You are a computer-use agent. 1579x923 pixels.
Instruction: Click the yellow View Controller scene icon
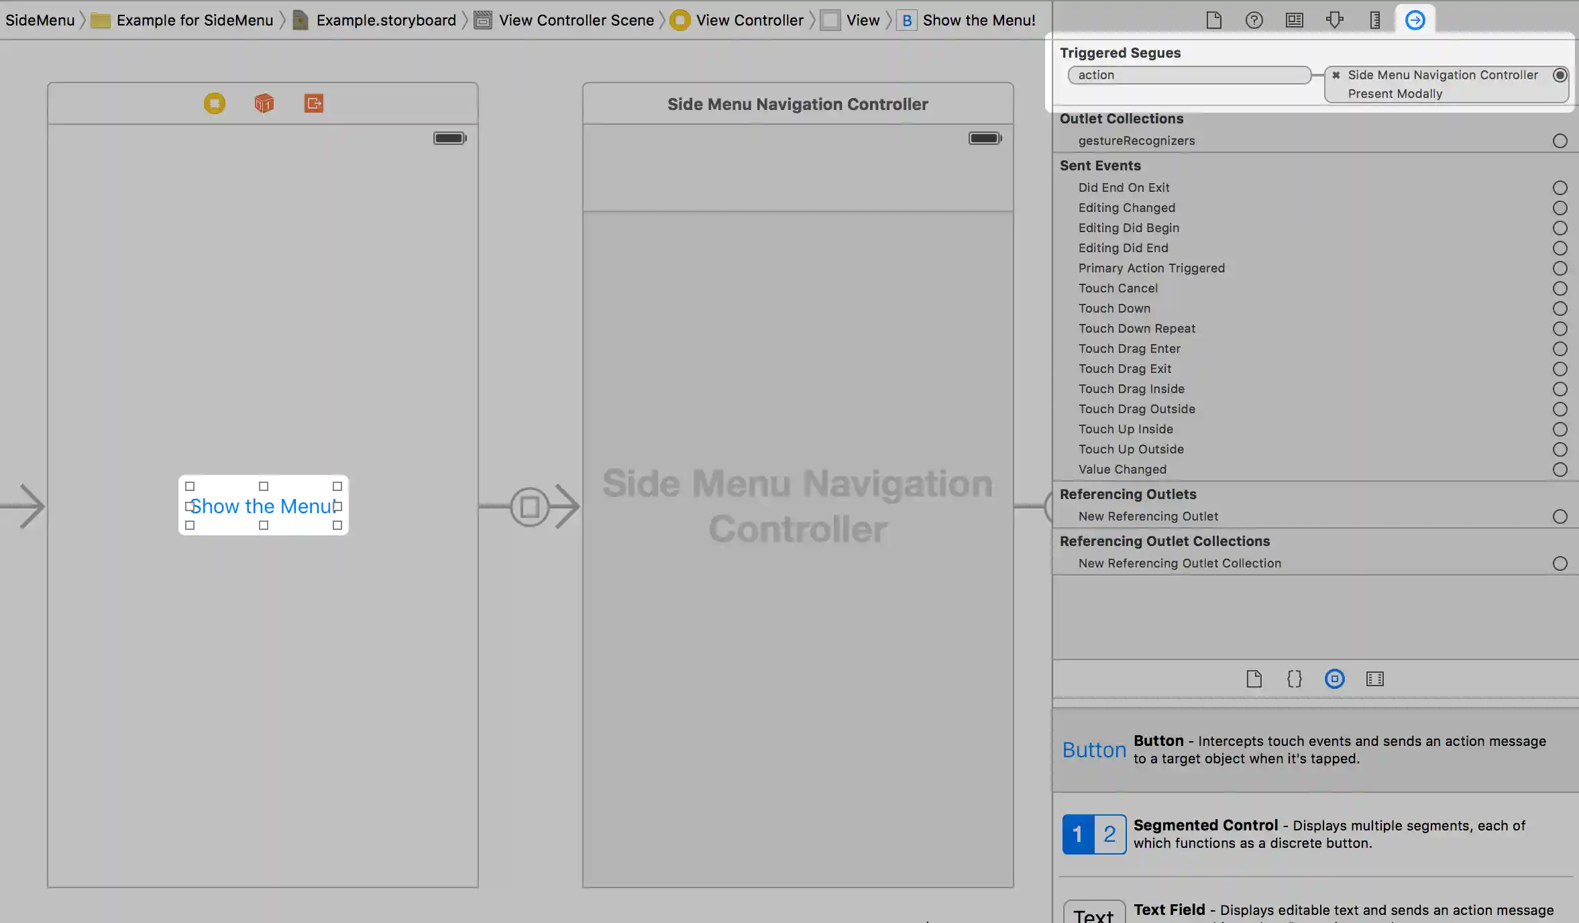pos(215,103)
